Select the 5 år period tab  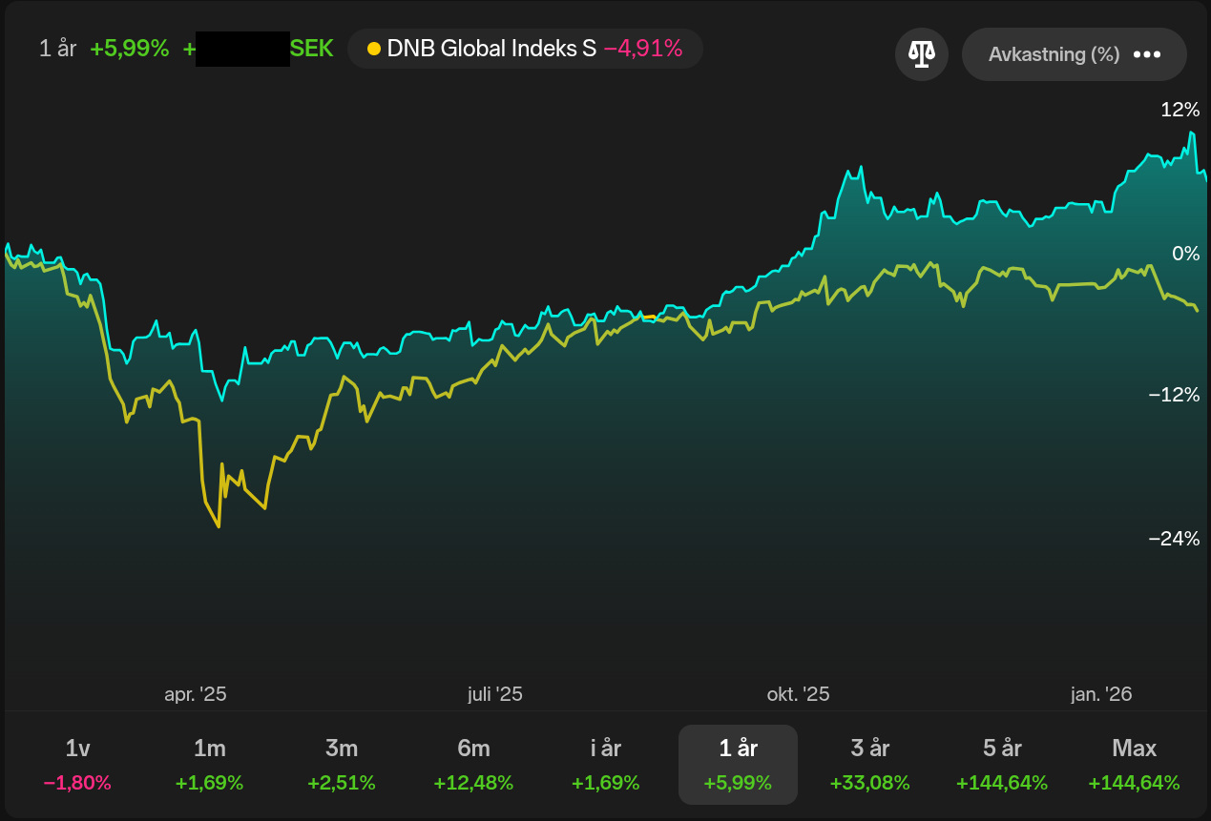click(1002, 764)
